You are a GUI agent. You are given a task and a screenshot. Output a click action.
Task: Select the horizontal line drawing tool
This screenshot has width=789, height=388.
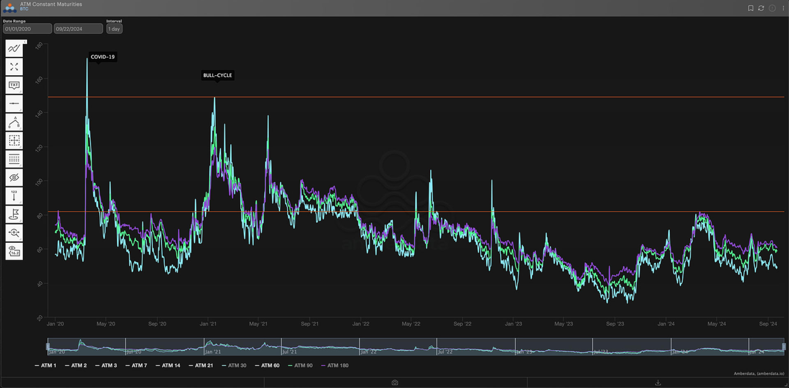(14, 104)
